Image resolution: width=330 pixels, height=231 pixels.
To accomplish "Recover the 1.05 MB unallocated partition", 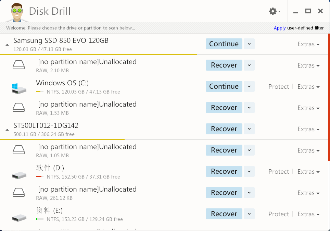I will pyautogui.click(x=224, y=150).
